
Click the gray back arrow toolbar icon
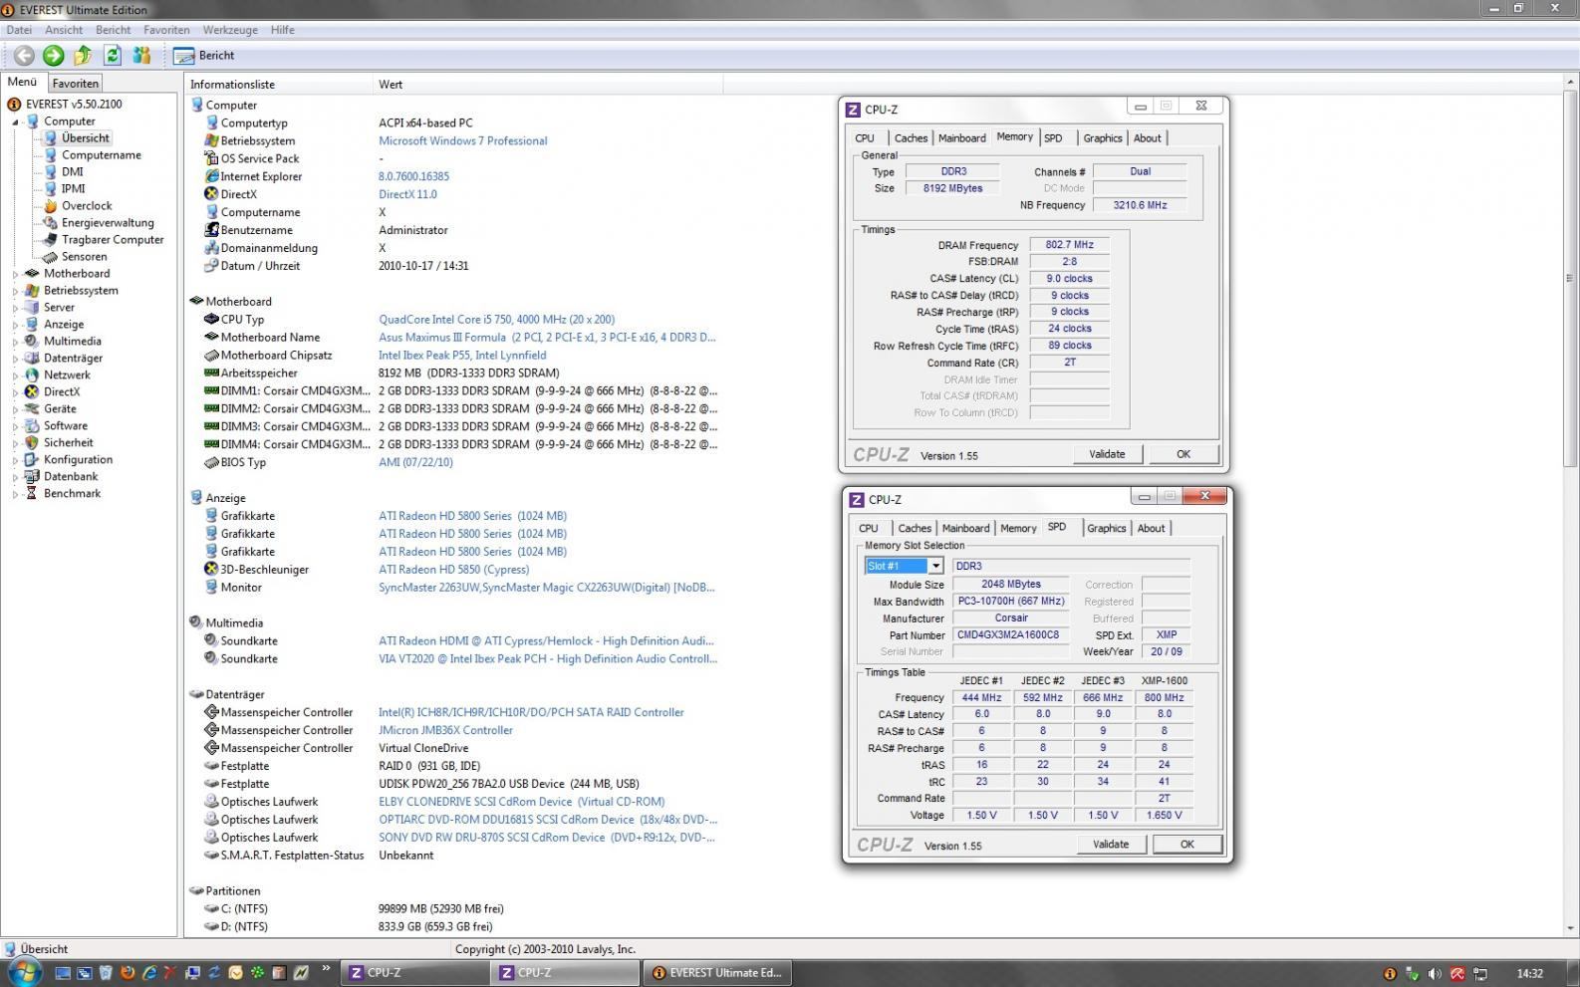(x=24, y=56)
